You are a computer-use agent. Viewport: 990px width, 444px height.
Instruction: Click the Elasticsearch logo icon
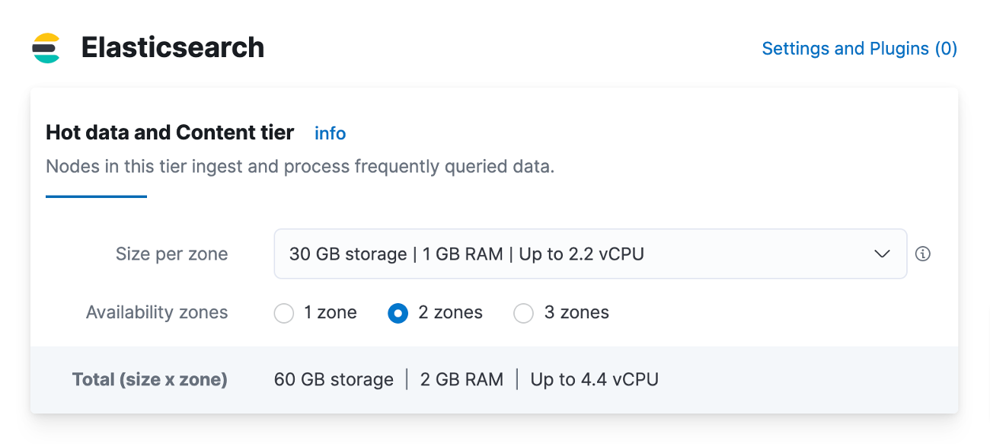46,48
